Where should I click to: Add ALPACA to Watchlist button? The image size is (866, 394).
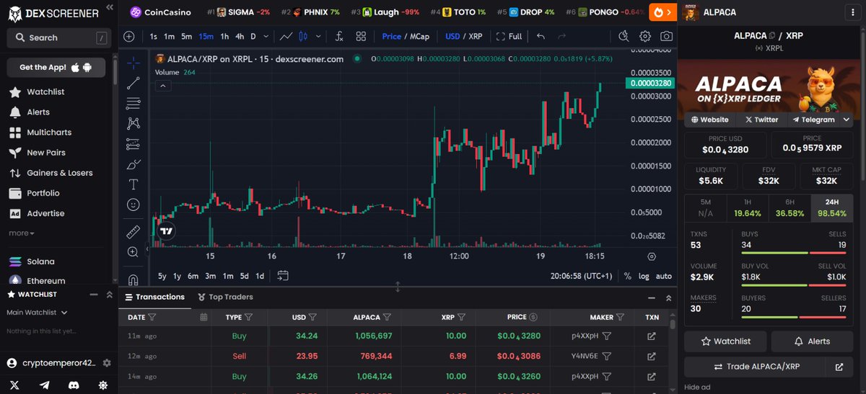click(x=725, y=341)
